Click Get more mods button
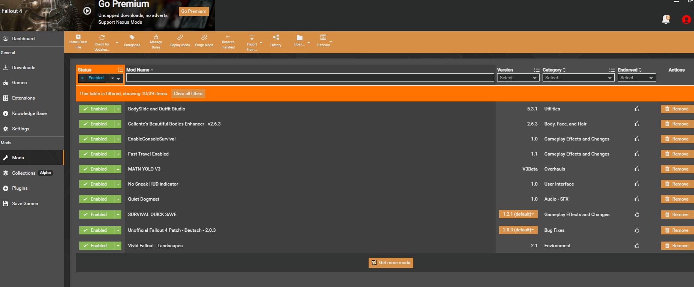The height and width of the screenshot is (287, 694). point(391,263)
